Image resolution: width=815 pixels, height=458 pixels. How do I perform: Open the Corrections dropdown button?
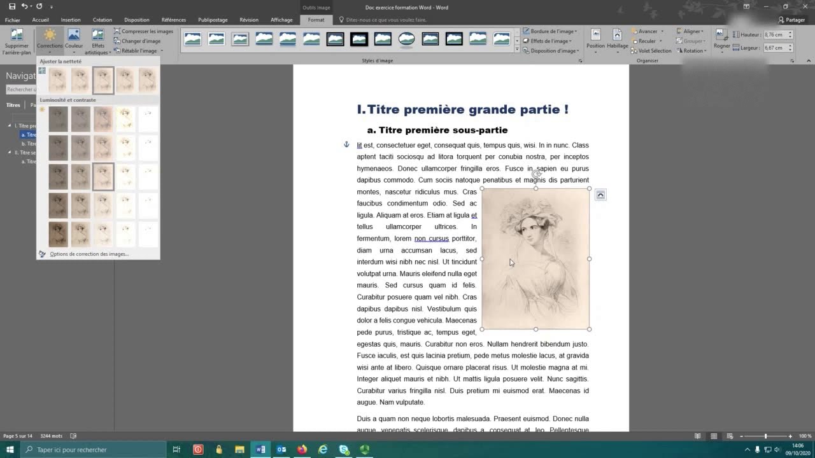(x=50, y=41)
